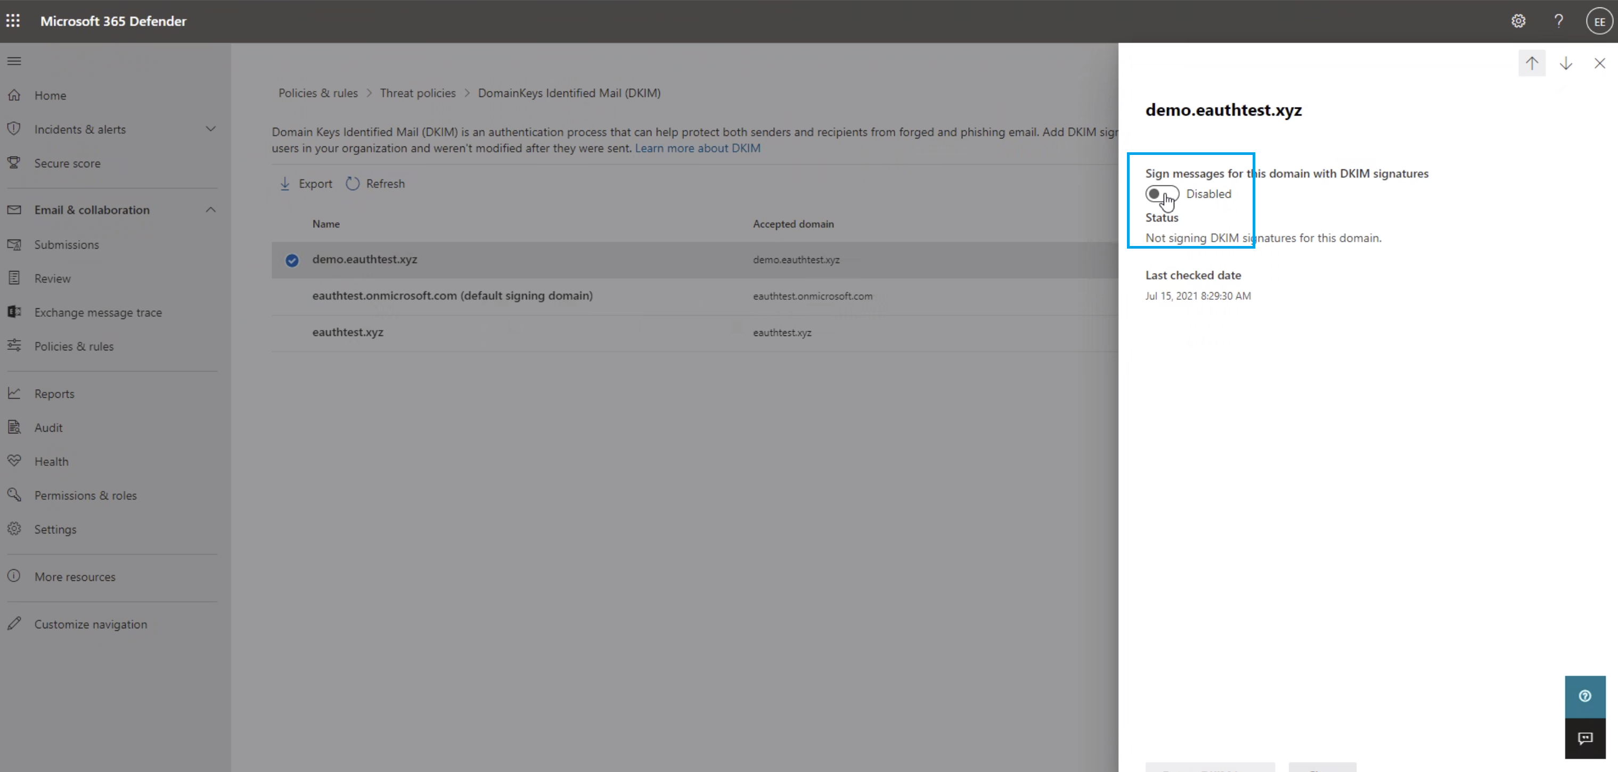Open the feedback chat widget button
The width and height of the screenshot is (1618, 772).
pos(1584,738)
